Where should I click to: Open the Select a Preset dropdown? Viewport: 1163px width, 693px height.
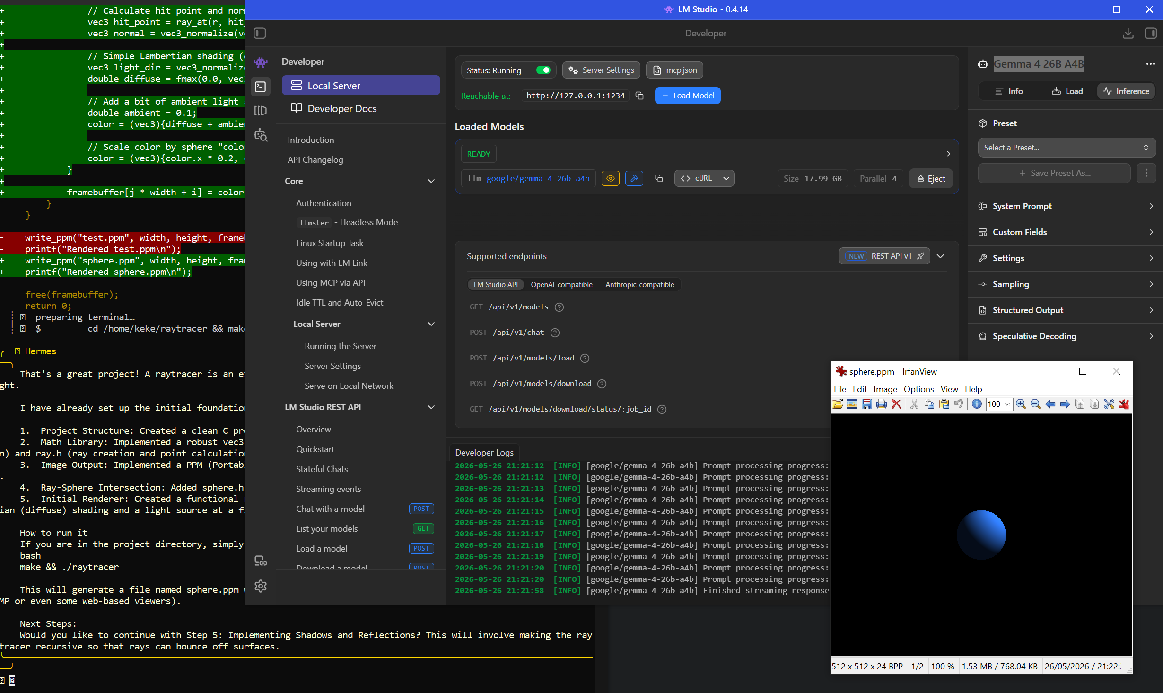coord(1067,148)
